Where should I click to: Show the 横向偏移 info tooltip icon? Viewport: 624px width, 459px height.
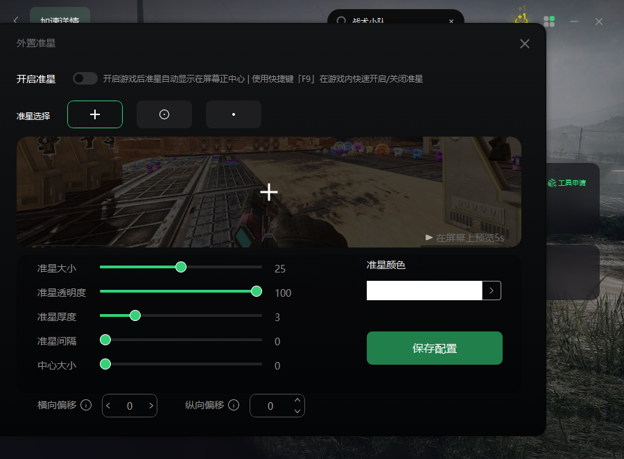click(86, 405)
